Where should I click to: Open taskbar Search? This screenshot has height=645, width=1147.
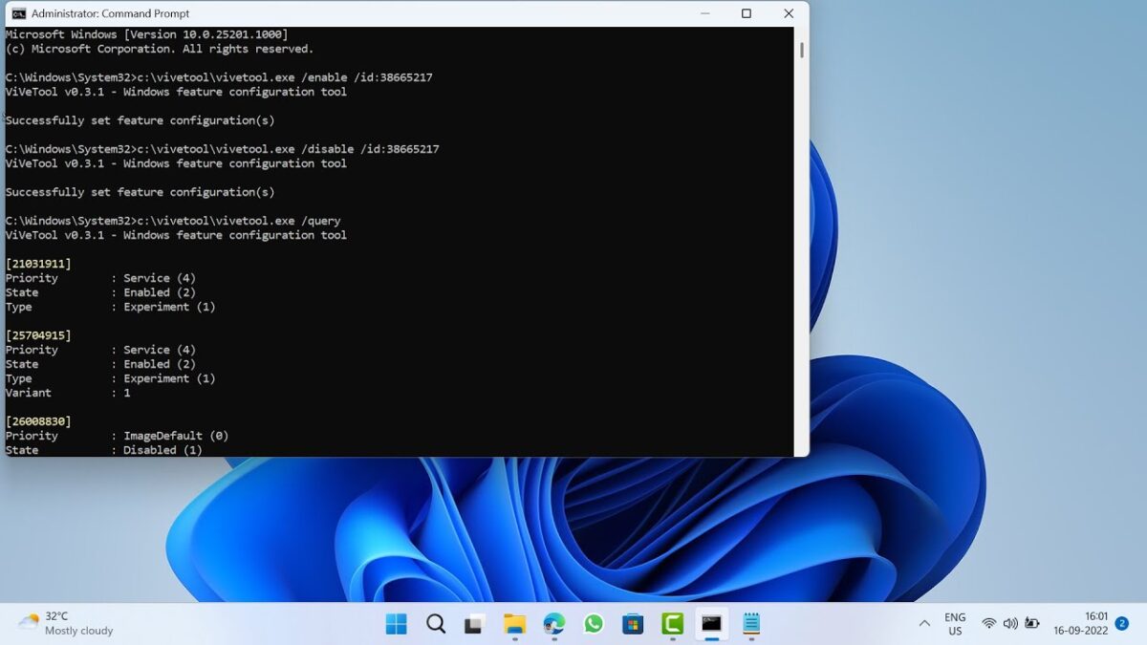pos(436,624)
